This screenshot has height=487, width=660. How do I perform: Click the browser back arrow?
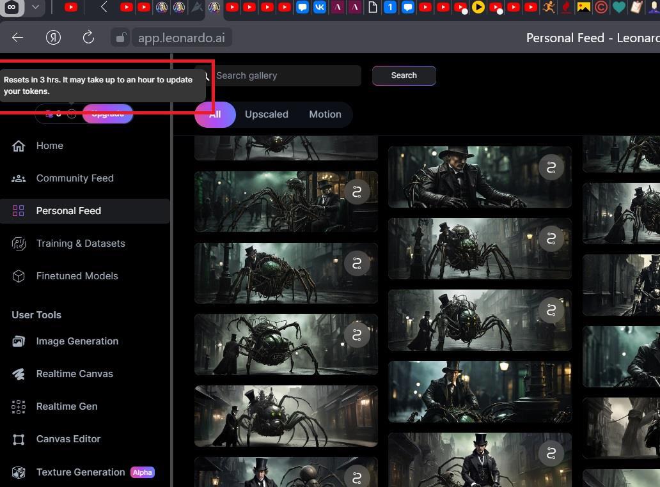point(18,38)
